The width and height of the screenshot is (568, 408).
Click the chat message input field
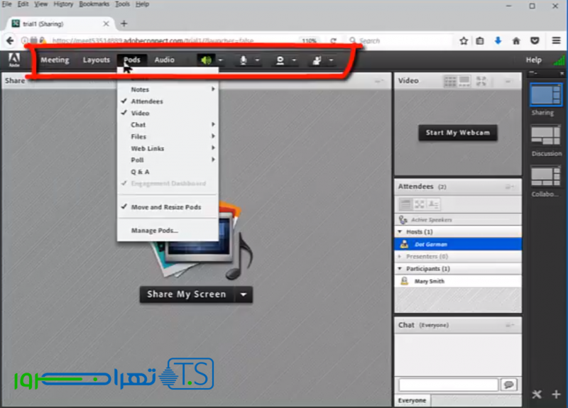pos(447,385)
